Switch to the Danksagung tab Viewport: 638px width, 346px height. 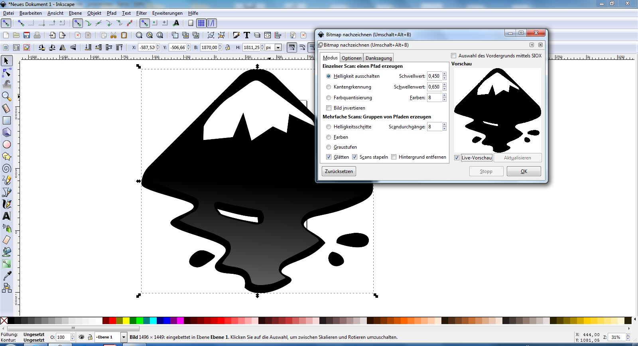coord(378,58)
